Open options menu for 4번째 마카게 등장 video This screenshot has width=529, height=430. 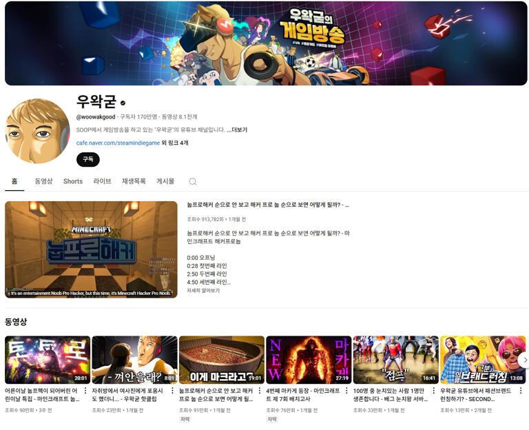(346, 391)
